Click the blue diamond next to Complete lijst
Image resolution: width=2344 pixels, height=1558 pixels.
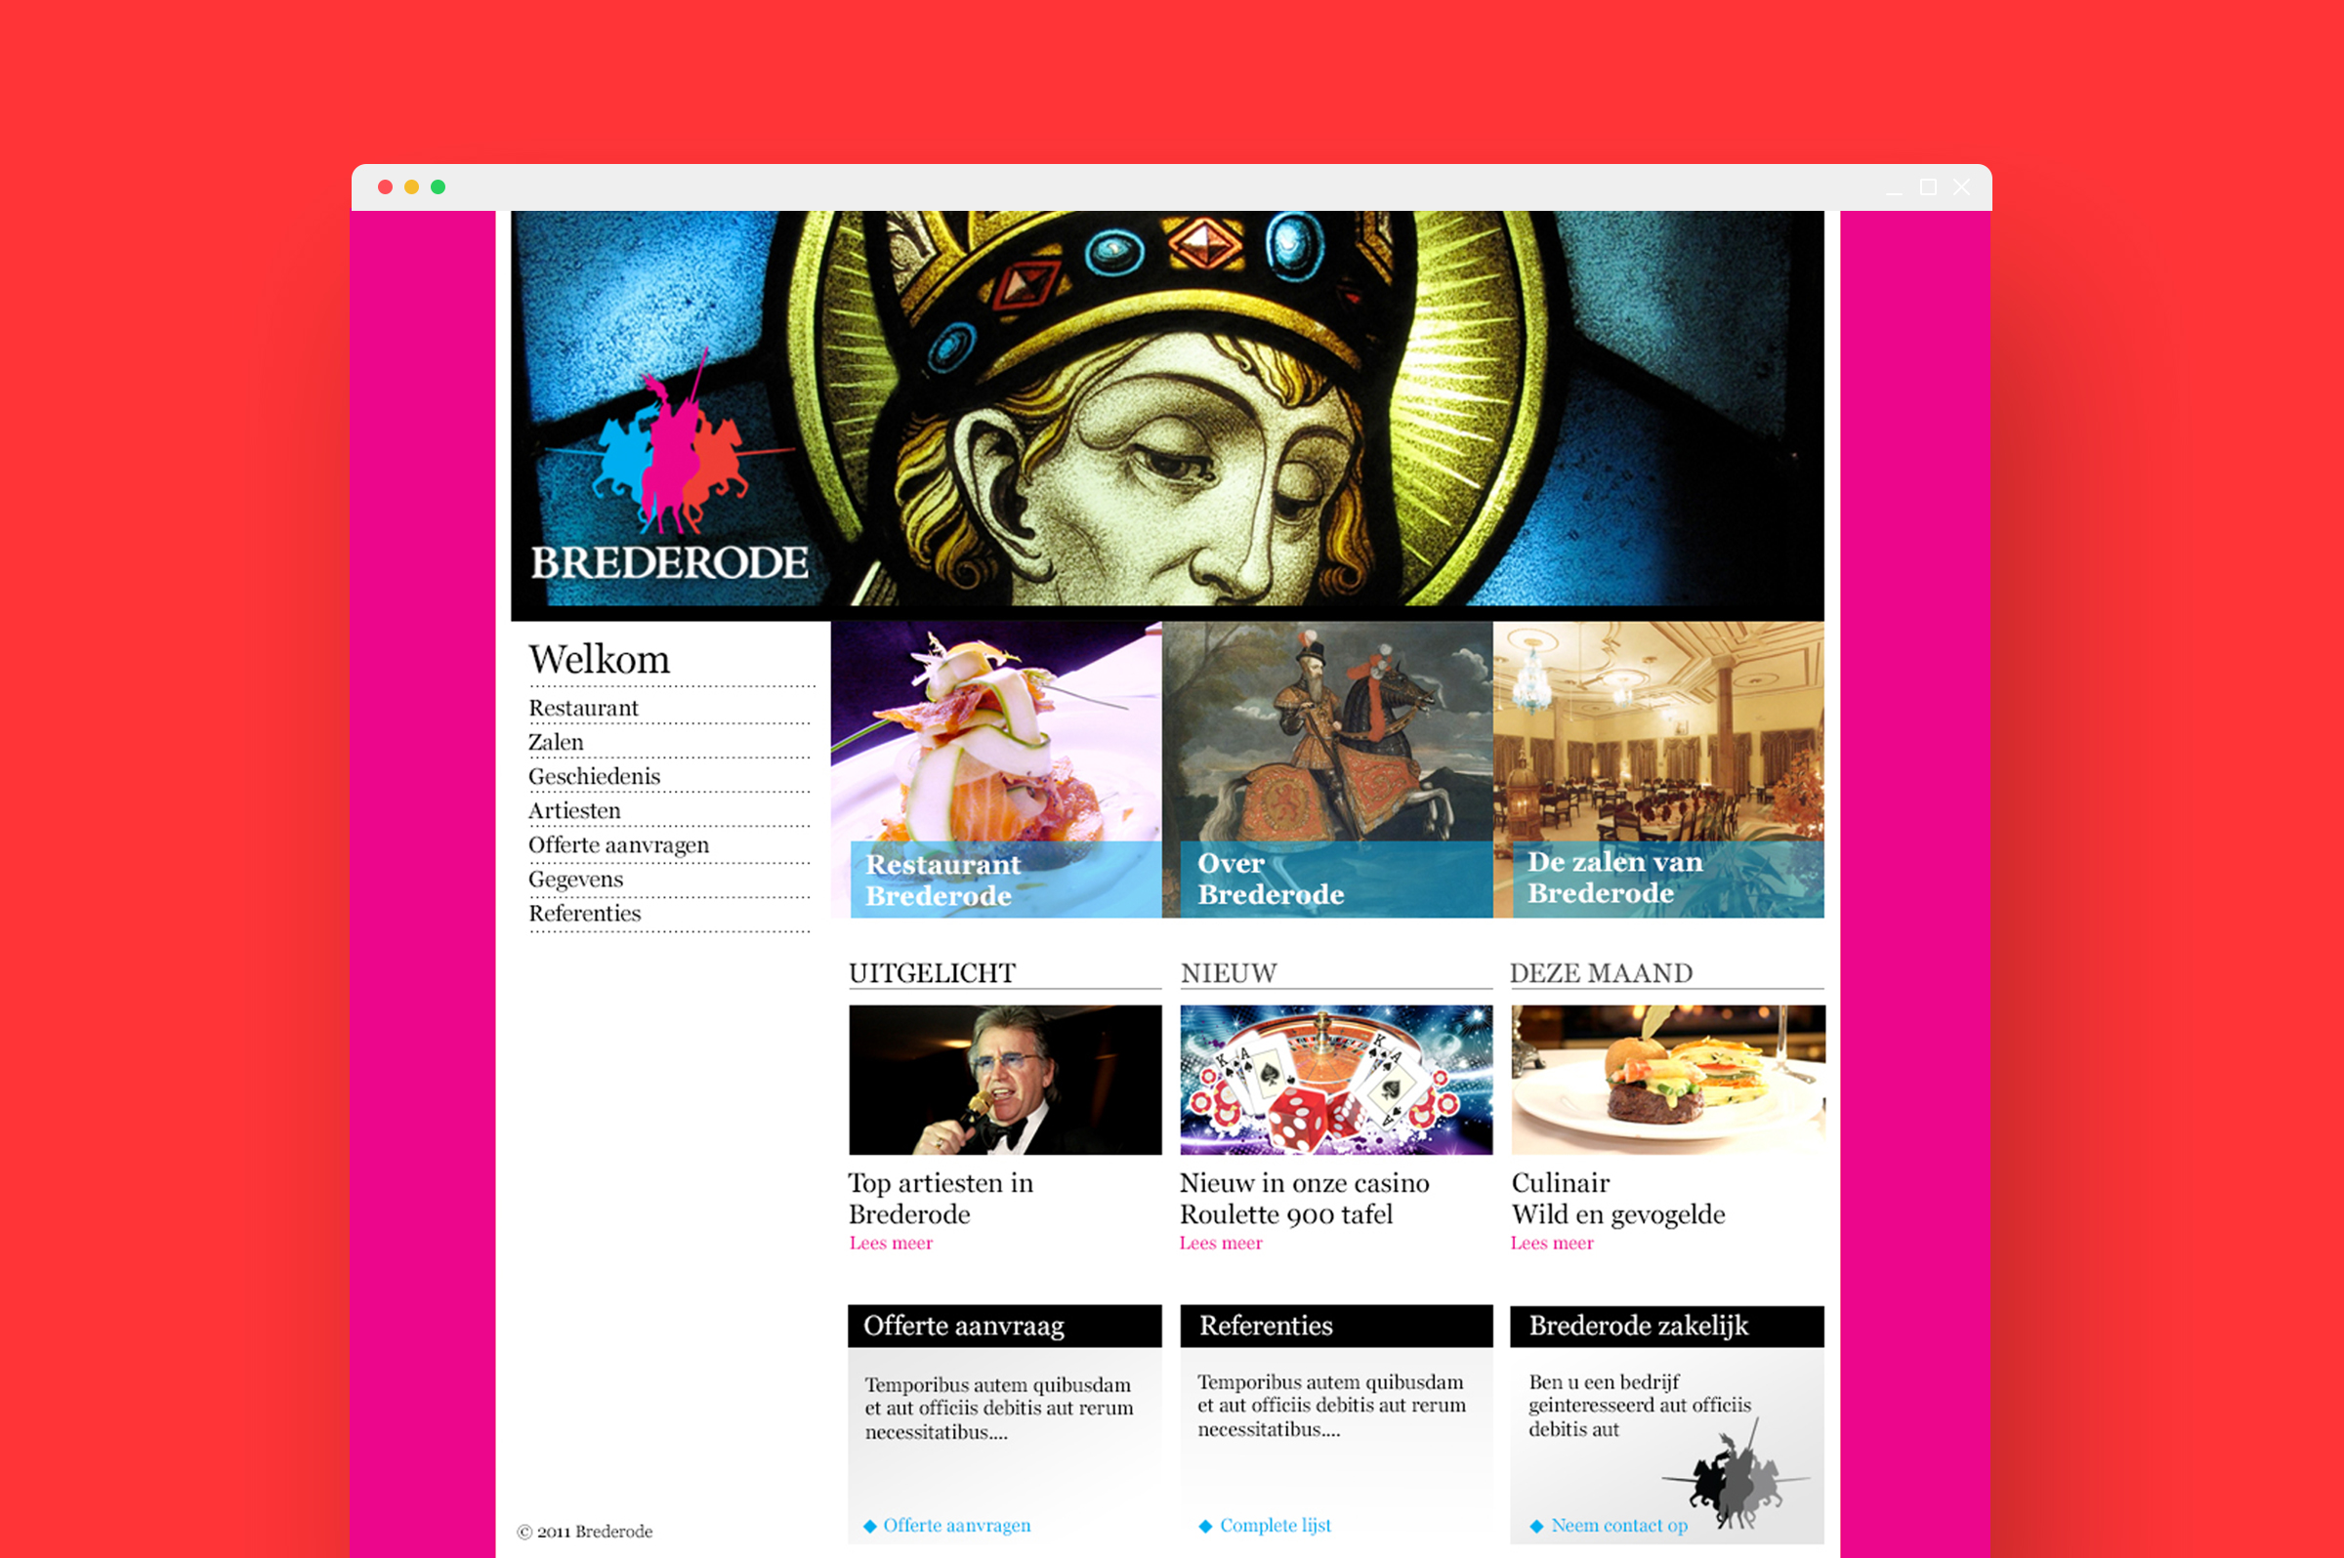click(1206, 1526)
